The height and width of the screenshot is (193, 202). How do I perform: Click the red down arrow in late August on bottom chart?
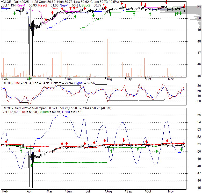[124, 140]
